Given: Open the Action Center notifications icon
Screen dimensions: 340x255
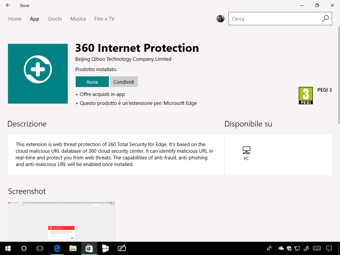Looking at the screenshot, I should (329, 248).
